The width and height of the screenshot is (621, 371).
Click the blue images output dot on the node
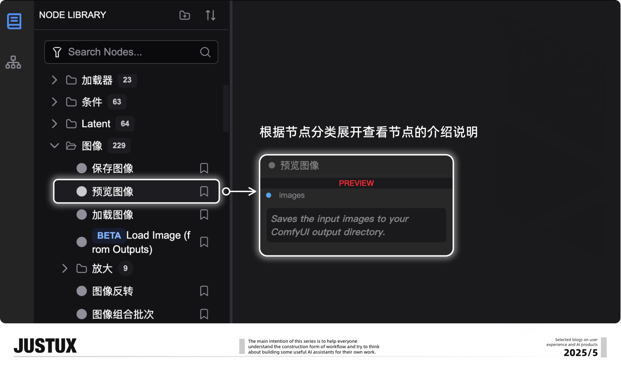tap(268, 195)
